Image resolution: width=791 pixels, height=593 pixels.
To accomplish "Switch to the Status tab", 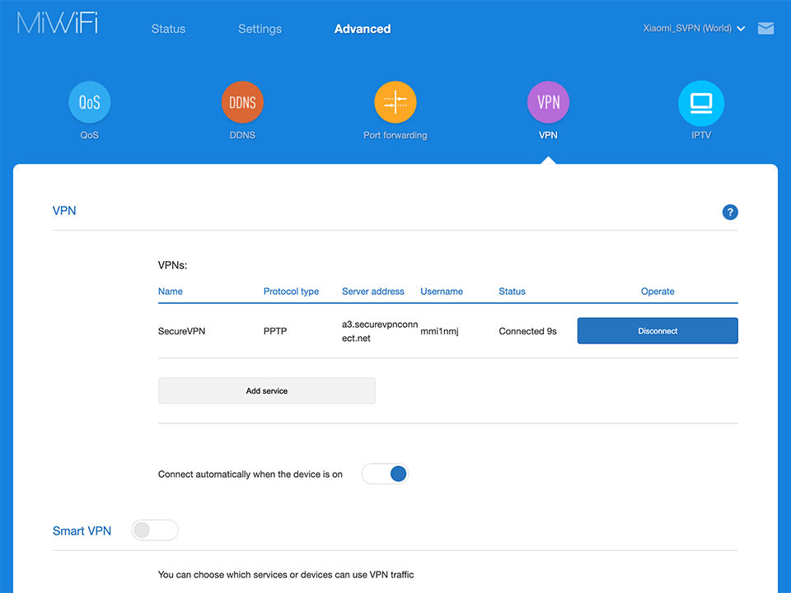I will point(168,29).
